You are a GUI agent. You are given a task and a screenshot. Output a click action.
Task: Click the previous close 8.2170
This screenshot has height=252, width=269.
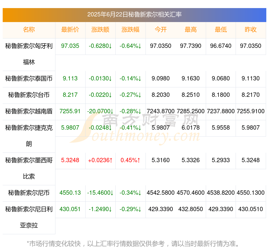[251, 95]
